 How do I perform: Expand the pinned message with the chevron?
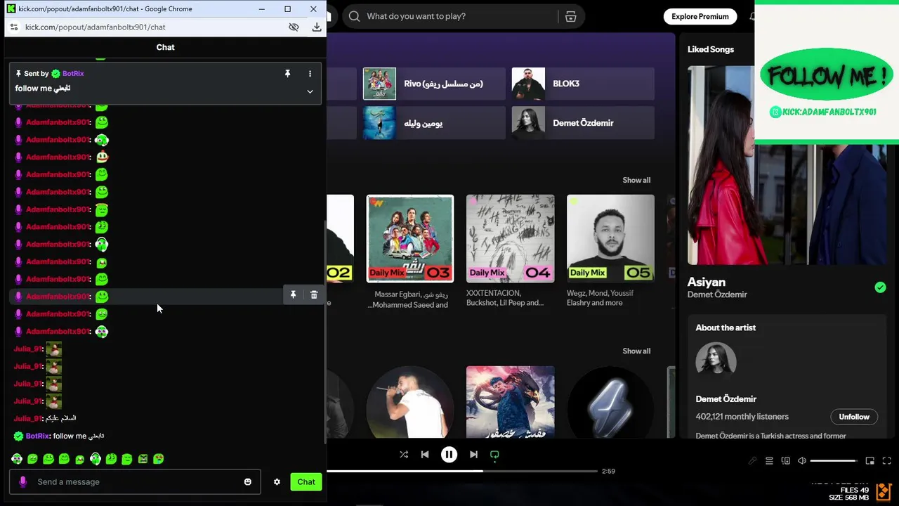pos(310,91)
